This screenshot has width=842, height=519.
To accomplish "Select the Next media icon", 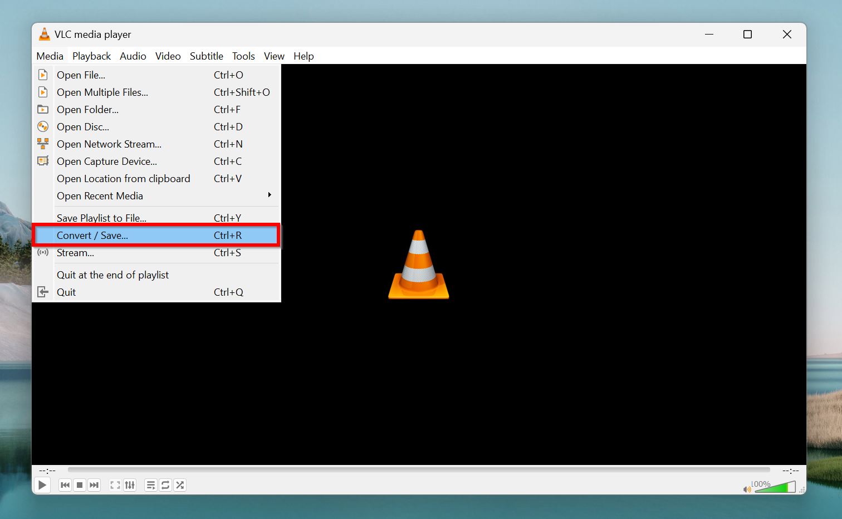I will 94,485.
